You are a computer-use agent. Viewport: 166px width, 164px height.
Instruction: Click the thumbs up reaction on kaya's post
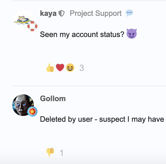50,68
